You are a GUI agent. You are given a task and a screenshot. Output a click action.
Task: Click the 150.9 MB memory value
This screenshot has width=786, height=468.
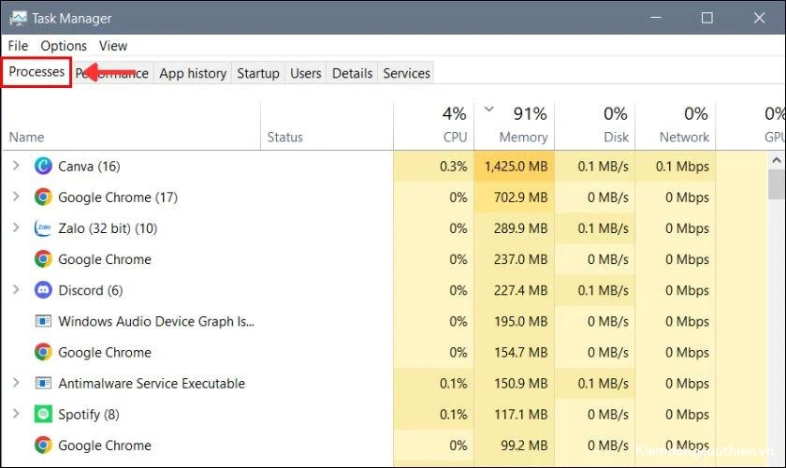(521, 384)
